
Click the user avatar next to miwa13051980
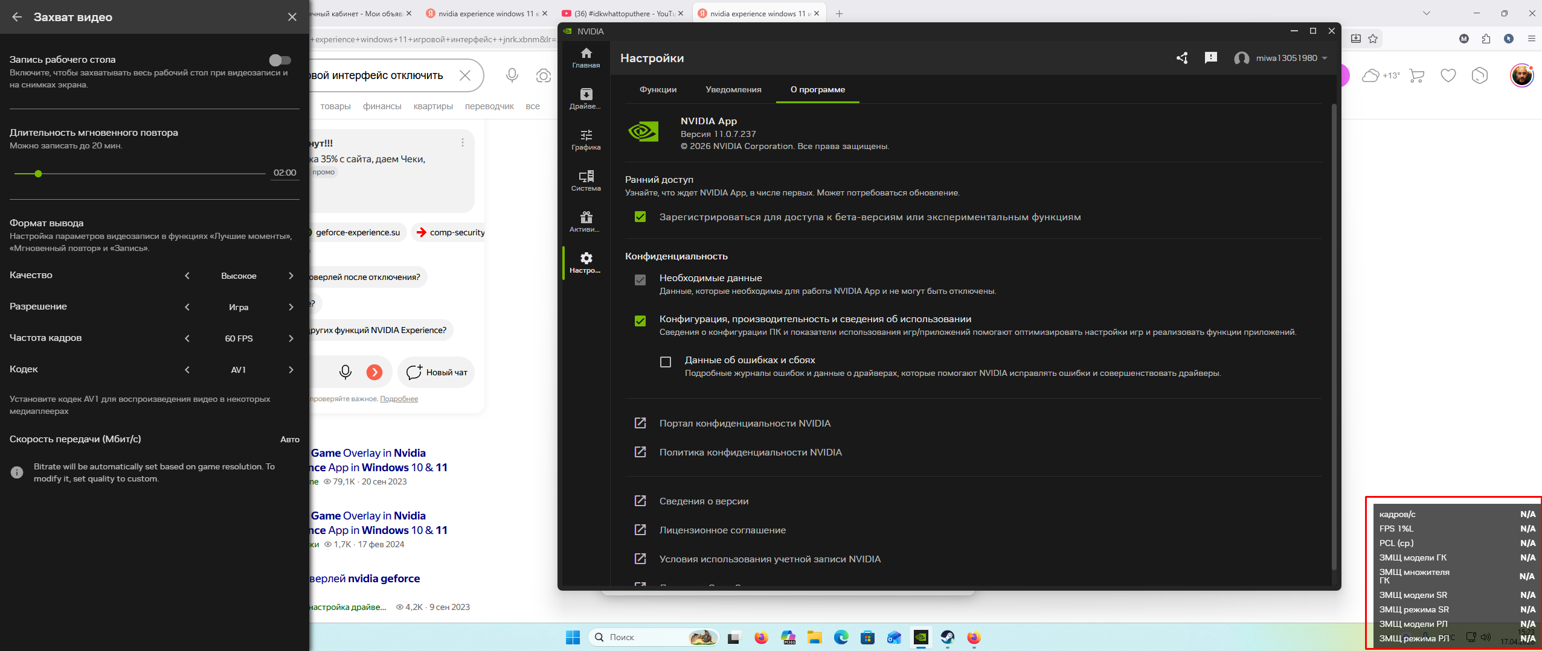click(1241, 59)
